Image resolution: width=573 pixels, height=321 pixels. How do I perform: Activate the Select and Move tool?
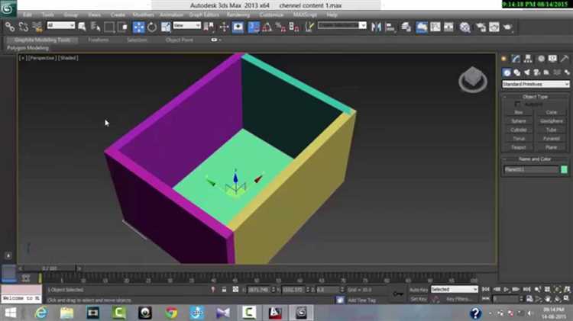pyautogui.click(x=138, y=27)
